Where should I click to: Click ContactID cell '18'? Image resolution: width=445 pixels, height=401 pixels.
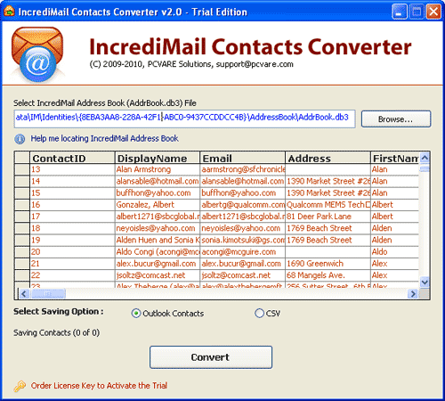point(72,228)
